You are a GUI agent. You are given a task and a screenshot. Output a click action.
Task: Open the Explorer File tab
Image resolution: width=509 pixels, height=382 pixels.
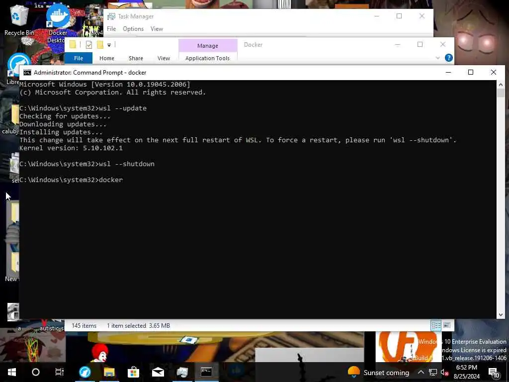point(79,58)
